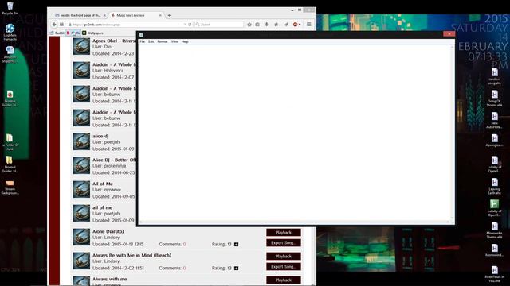Open the Reddit bookmark in bookmarks bar
This screenshot has width=510, height=286.
[57, 33]
